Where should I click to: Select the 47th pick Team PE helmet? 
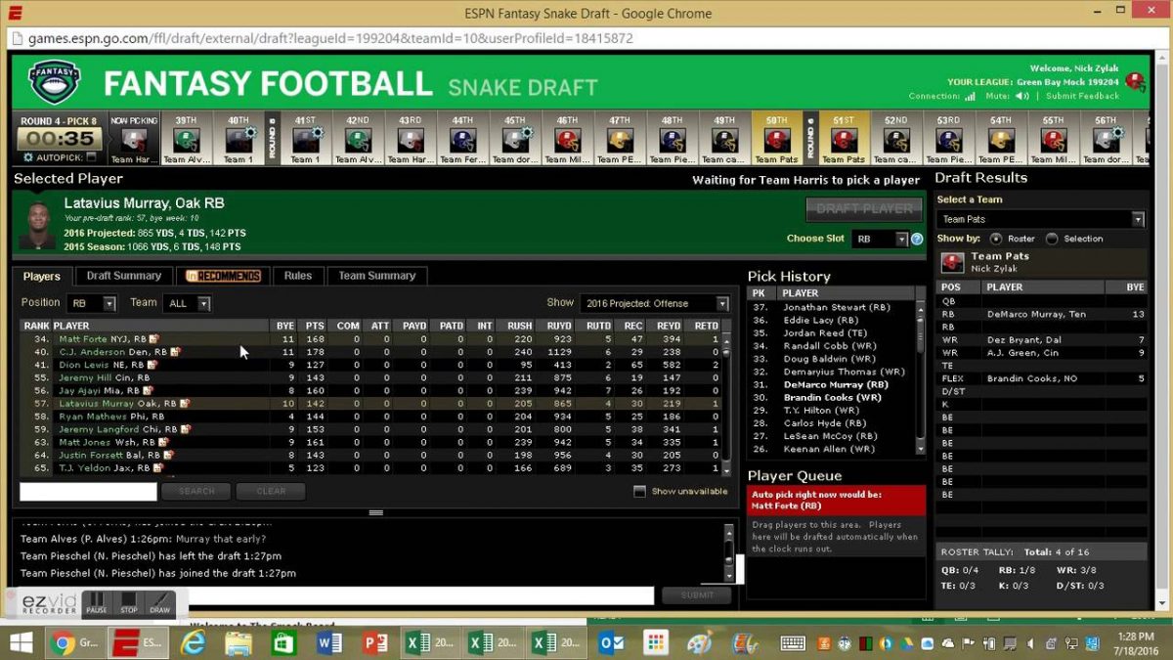620,140
